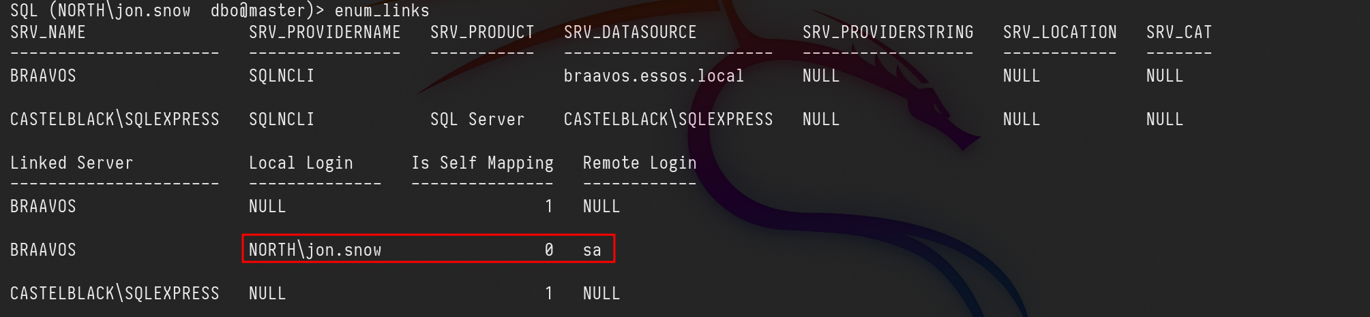Image resolution: width=1370 pixels, height=317 pixels.
Task: Click the Linked Server column header
Action: [x=72, y=163]
